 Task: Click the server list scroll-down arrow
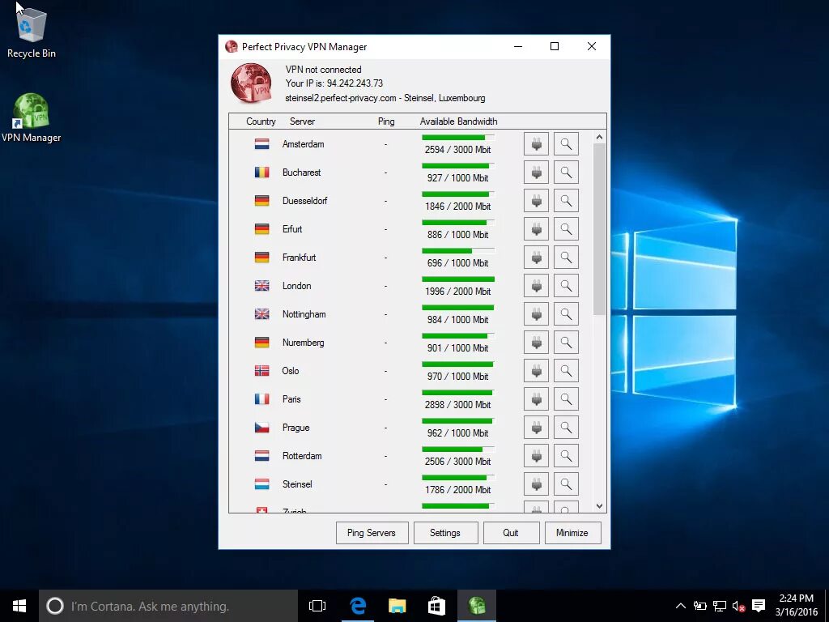click(x=599, y=505)
